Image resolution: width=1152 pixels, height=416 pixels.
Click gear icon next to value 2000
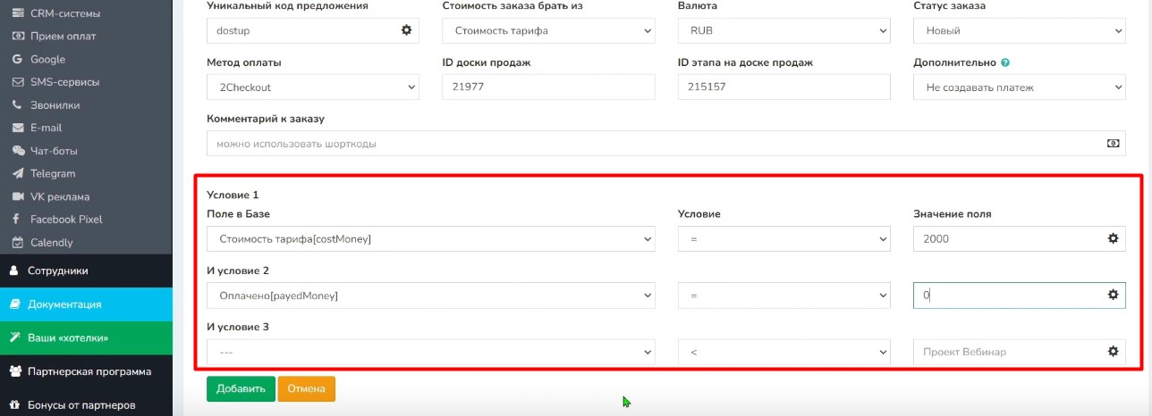[x=1113, y=238]
